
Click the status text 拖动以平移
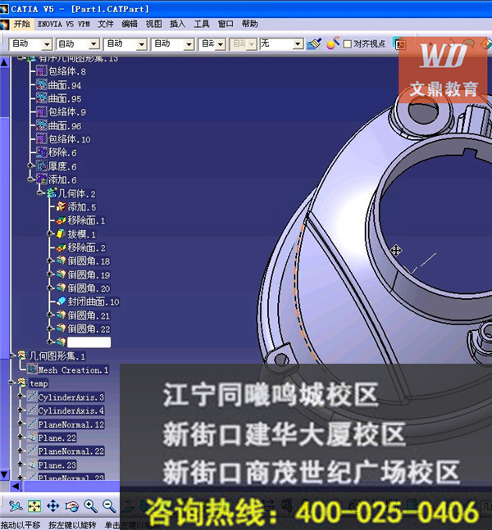(20, 525)
